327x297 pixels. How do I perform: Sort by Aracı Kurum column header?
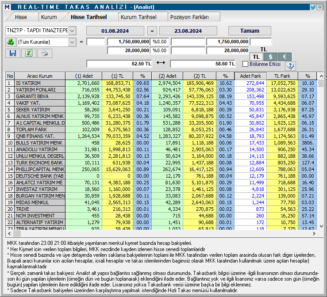[40, 76]
